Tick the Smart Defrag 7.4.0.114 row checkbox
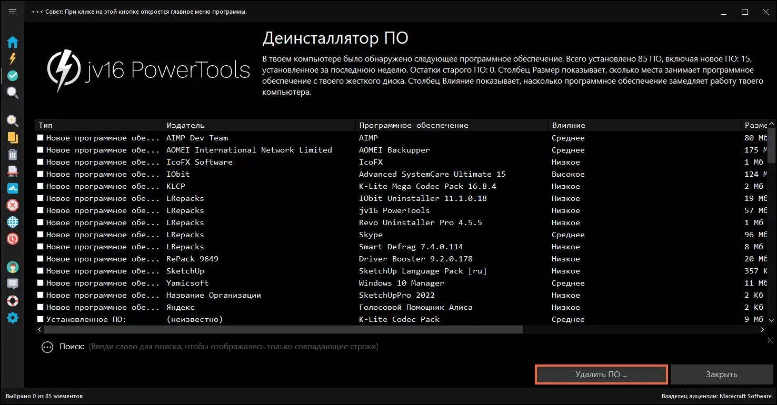This screenshot has height=405, width=777. (x=41, y=247)
